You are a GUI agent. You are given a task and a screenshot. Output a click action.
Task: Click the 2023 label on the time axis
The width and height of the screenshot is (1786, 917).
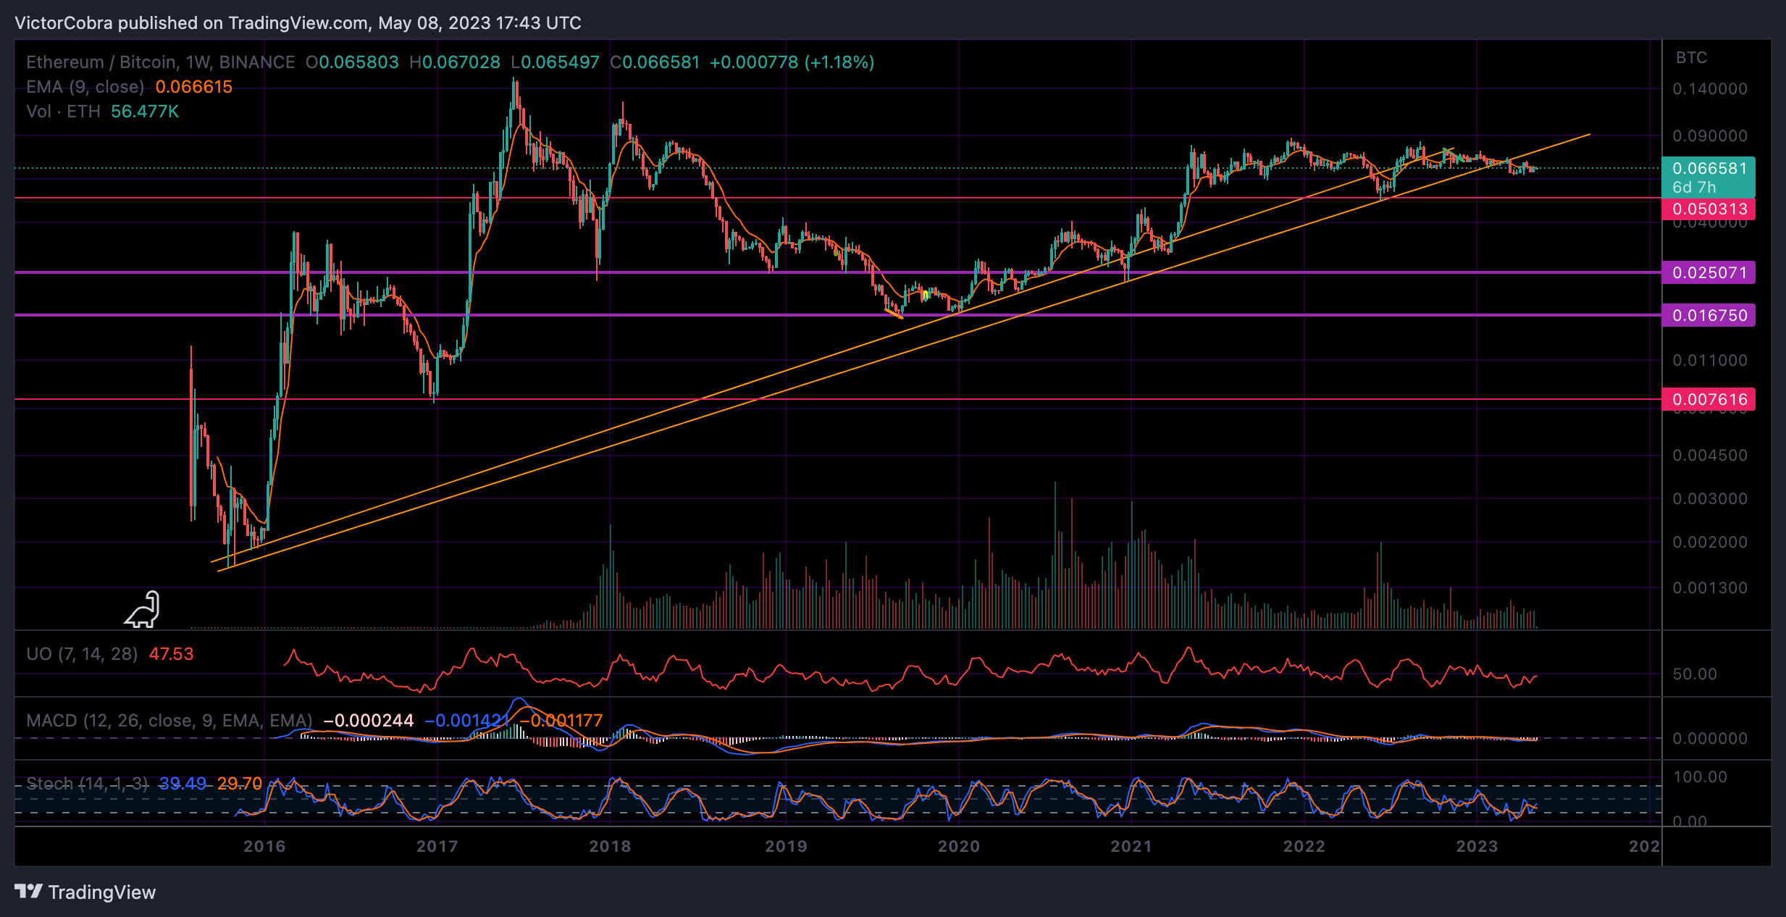(1477, 846)
